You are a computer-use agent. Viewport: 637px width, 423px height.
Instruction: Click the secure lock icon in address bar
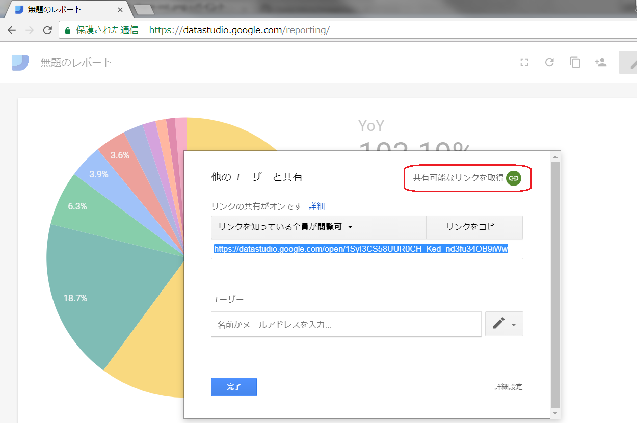67,30
